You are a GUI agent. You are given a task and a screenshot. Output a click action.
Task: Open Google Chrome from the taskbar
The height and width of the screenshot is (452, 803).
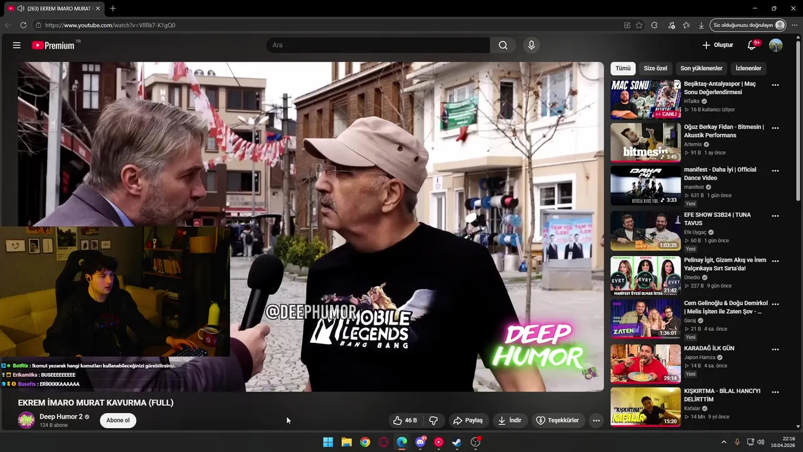pos(365,442)
